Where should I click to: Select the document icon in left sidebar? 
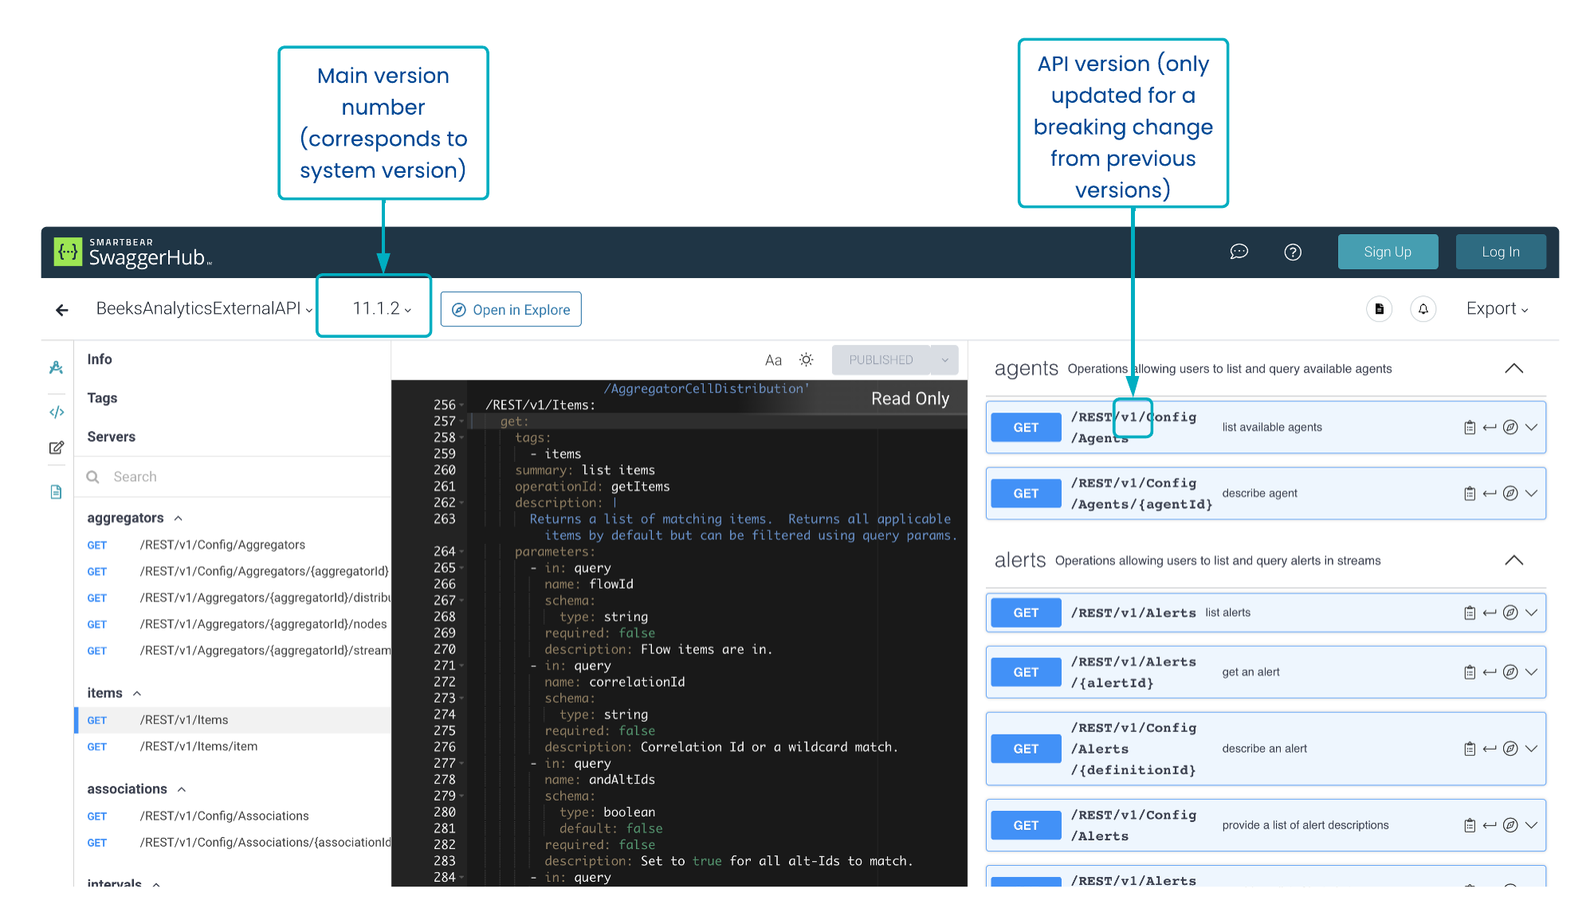point(56,491)
